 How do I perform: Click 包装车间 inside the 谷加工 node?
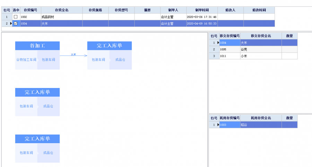(49, 60)
